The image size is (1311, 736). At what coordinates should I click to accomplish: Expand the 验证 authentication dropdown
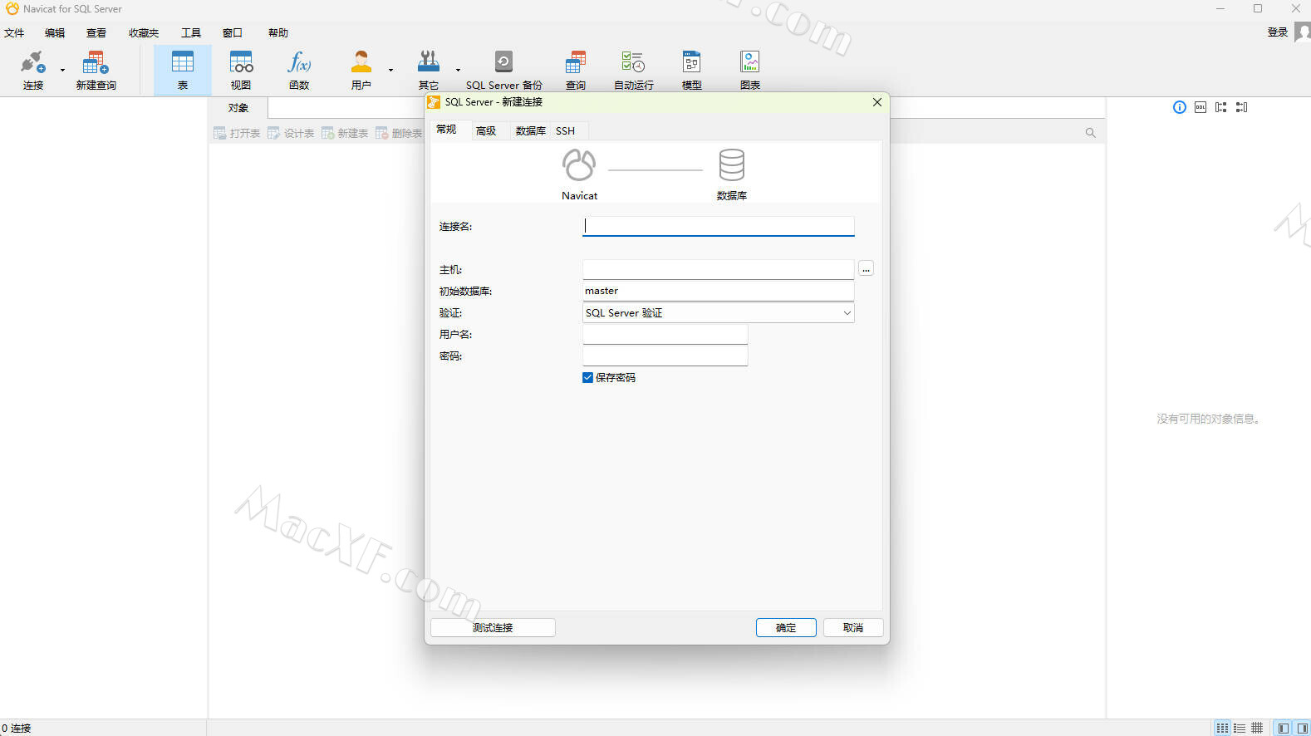(847, 313)
